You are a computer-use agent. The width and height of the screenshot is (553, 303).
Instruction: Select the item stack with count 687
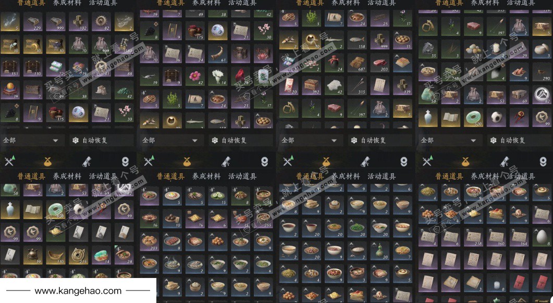coord(357,62)
